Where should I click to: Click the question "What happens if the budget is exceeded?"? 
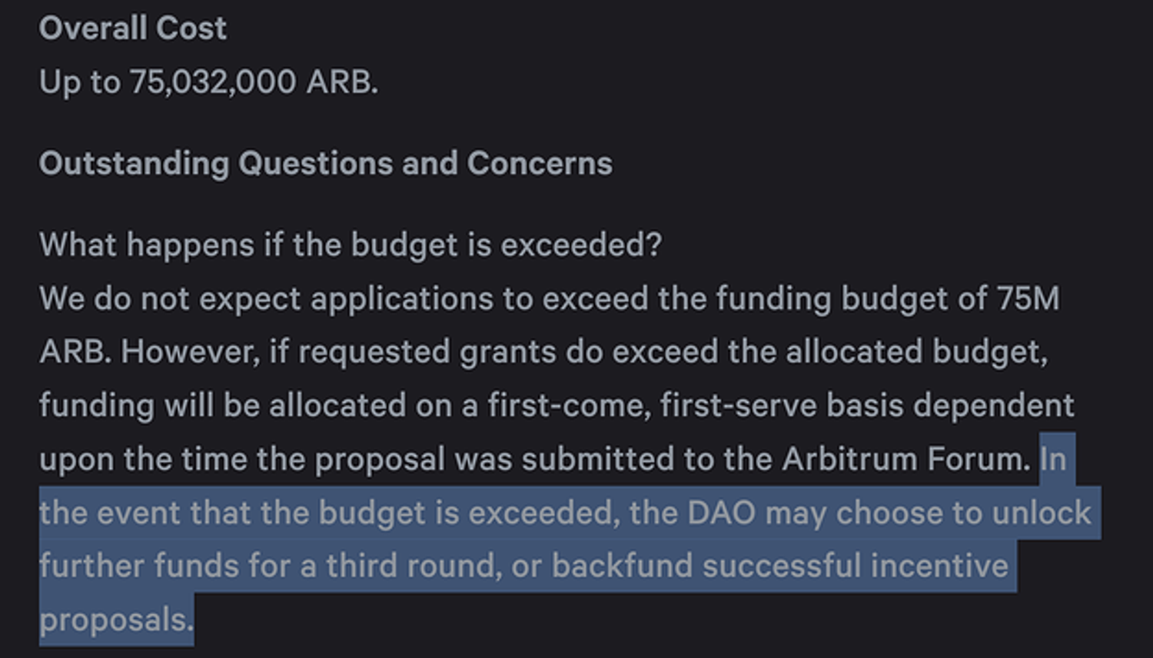[351, 245]
